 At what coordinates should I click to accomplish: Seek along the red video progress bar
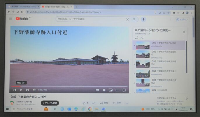[x=69, y=86]
